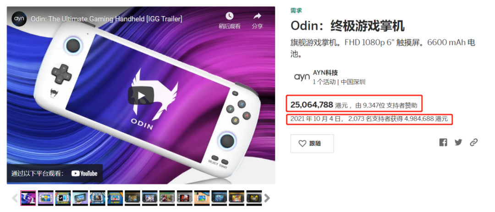
Task: Share campaign on Facebook
Action: coord(443,143)
